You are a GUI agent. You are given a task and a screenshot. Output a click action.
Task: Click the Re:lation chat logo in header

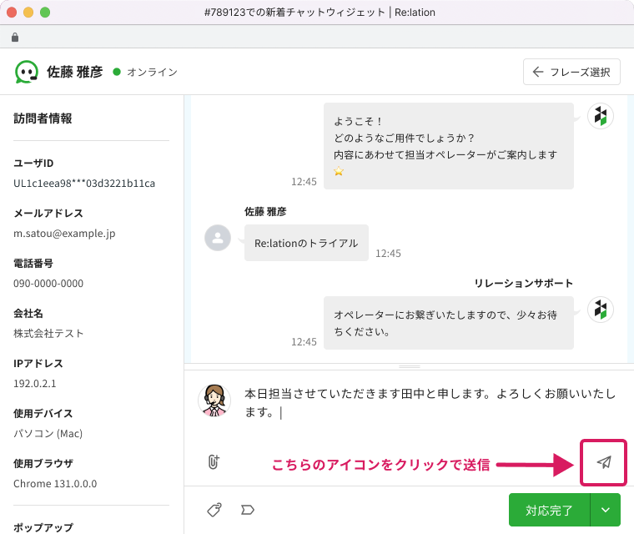point(27,72)
